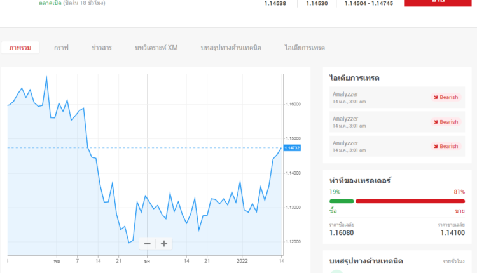Click the first Bearish badge in trade ideas
This screenshot has width=477, height=273.
coord(445,97)
